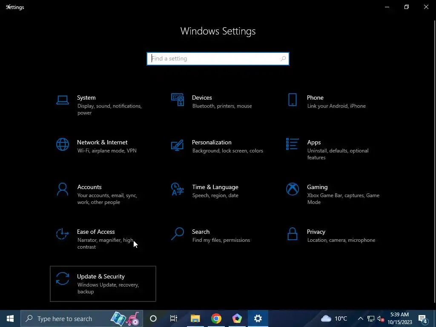This screenshot has width=436, height=327.
Task: Click the Network & Internet globe icon
Action: click(63, 144)
